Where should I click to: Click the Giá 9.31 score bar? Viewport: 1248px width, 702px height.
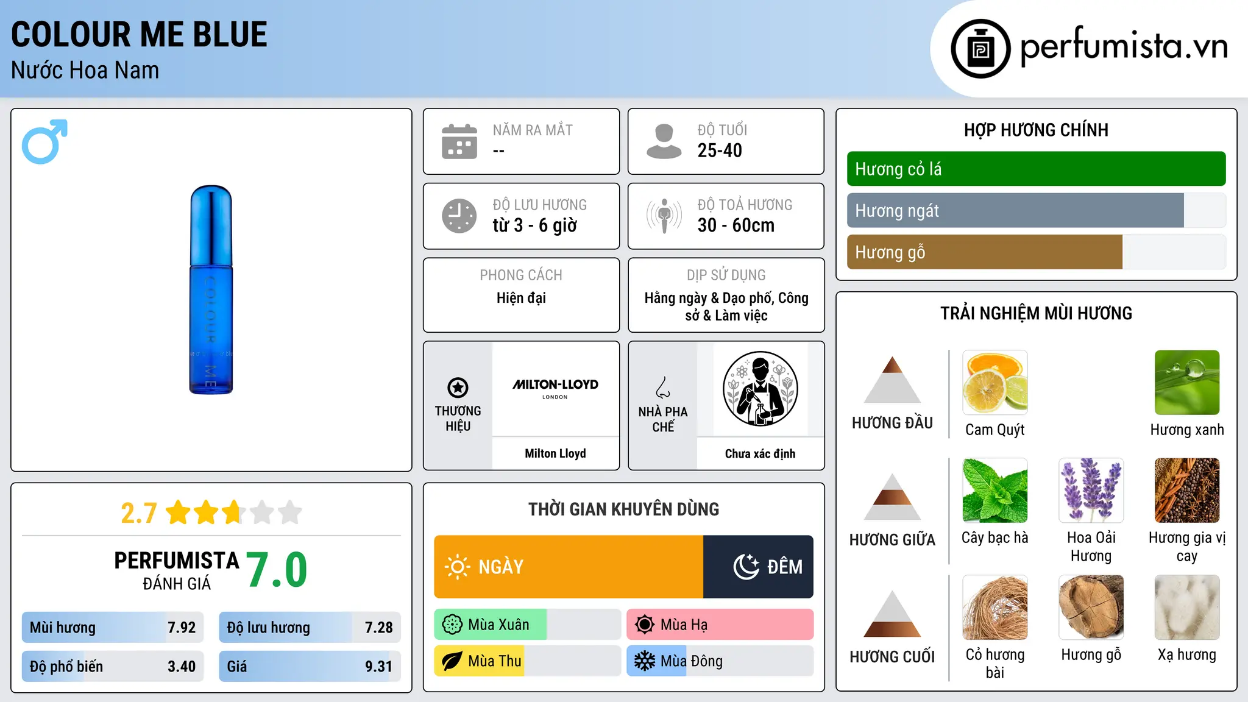click(310, 667)
